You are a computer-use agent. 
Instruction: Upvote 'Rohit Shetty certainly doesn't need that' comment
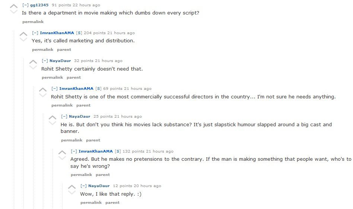33,62
